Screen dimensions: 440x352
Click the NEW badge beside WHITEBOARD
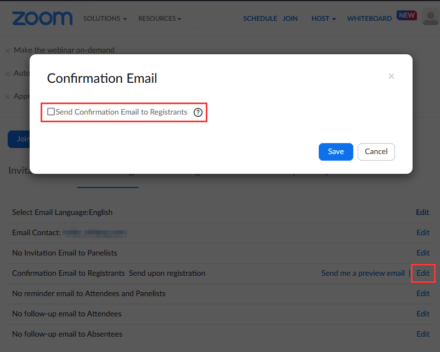[x=407, y=15]
